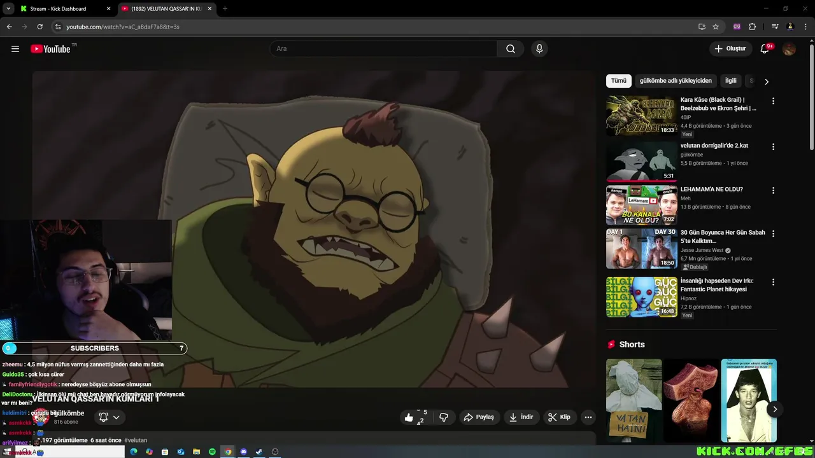Open options for Fantastic Planet video
This screenshot has width=815, height=458.
(774, 282)
